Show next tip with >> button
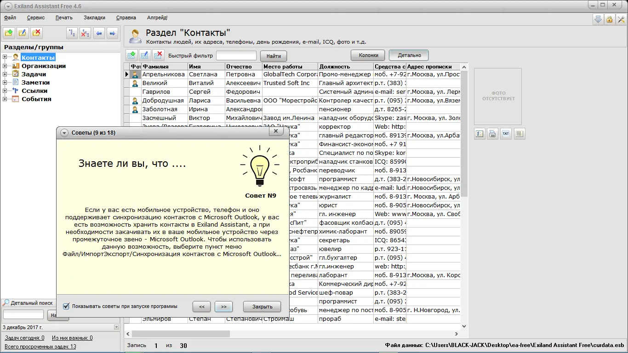Image resolution: width=628 pixels, height=353 pixels. click(x=223, y=307)
